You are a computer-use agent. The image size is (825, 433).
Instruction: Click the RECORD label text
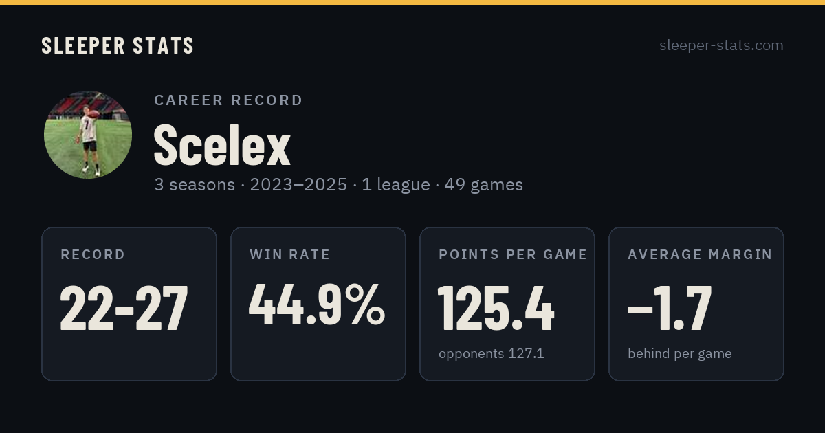(x=93, y=254)
